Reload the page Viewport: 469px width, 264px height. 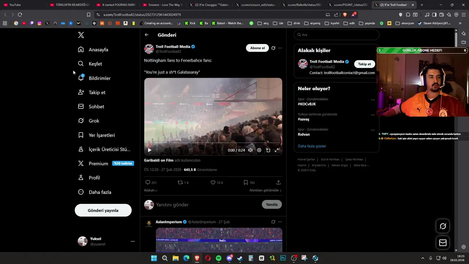pos(20,15)
